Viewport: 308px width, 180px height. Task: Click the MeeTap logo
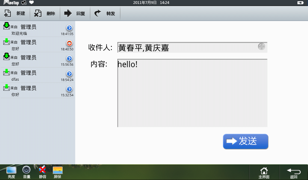click(x=11, y=3)
